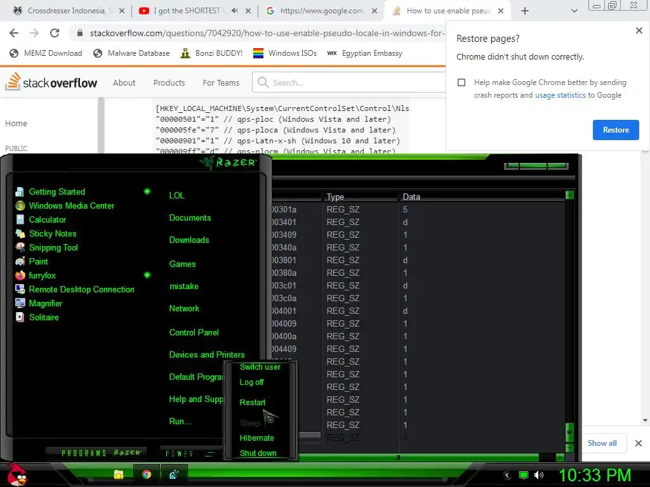The width and height of the screenshot is (650, 487).
Task: Open Chrome tab search dropdown
Action: [x=574, y=11]
